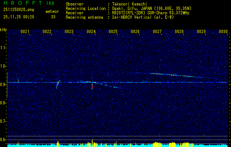Click the 0026 time axis marker
Viewport: 231px width, 147px height.
[x=135, y=32]
